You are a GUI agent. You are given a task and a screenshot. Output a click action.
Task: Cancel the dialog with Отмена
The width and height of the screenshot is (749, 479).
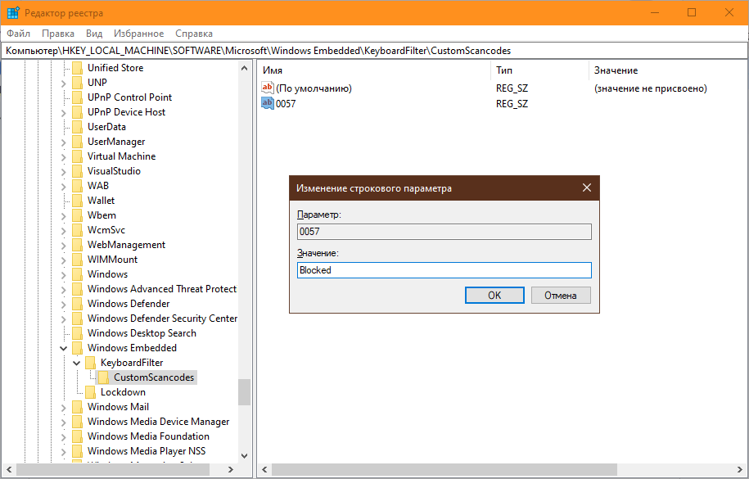pos(561,296)
